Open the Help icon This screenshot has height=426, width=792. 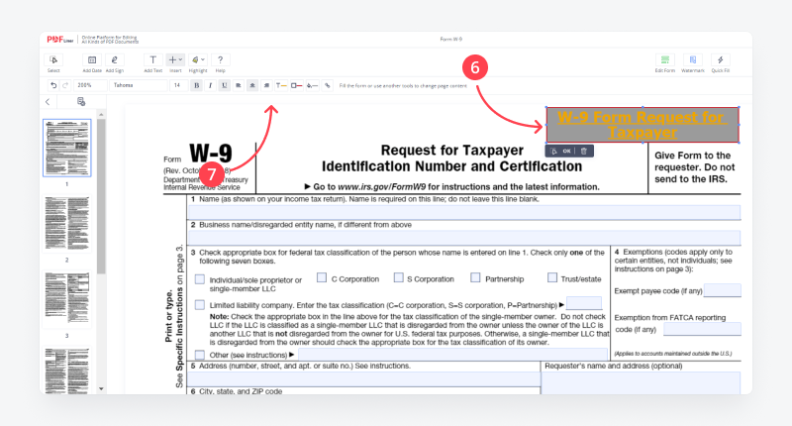220,60
